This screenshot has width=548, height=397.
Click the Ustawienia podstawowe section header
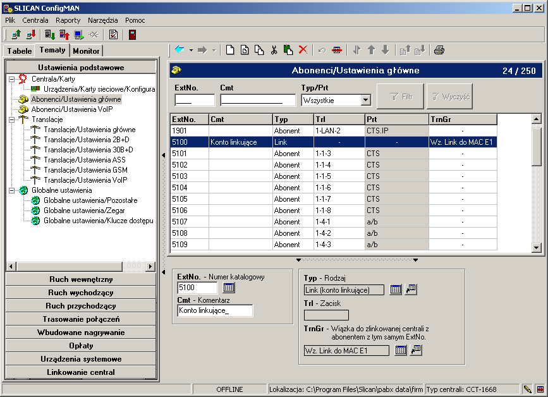81,68
